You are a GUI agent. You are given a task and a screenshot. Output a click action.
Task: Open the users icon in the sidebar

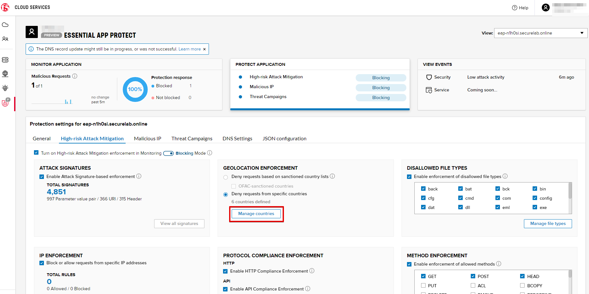coord(5,39)
